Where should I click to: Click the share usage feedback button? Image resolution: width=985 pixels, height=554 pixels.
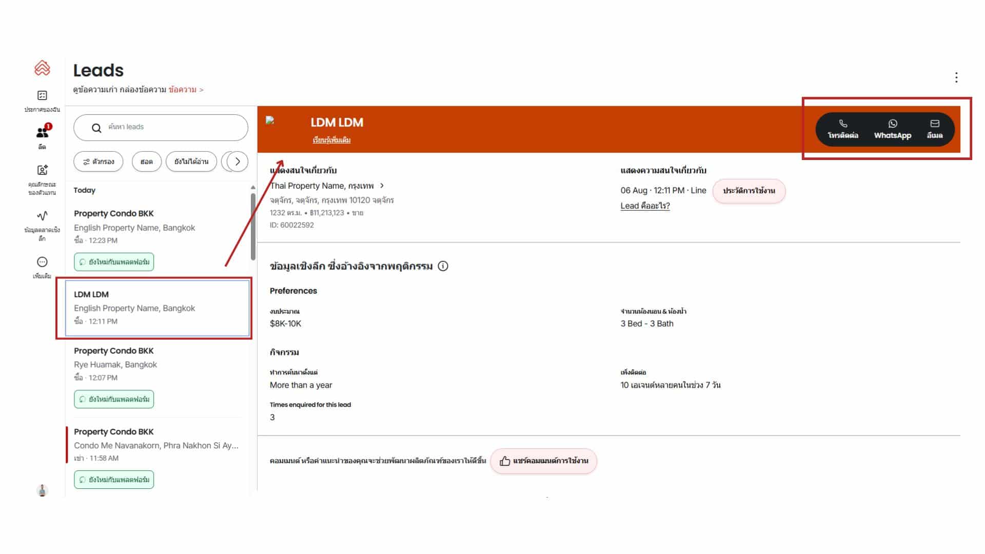coord(543,461)
